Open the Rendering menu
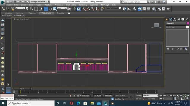Viewport: 190px width, 106px height. pyautogui.click(x=83, y=5)
